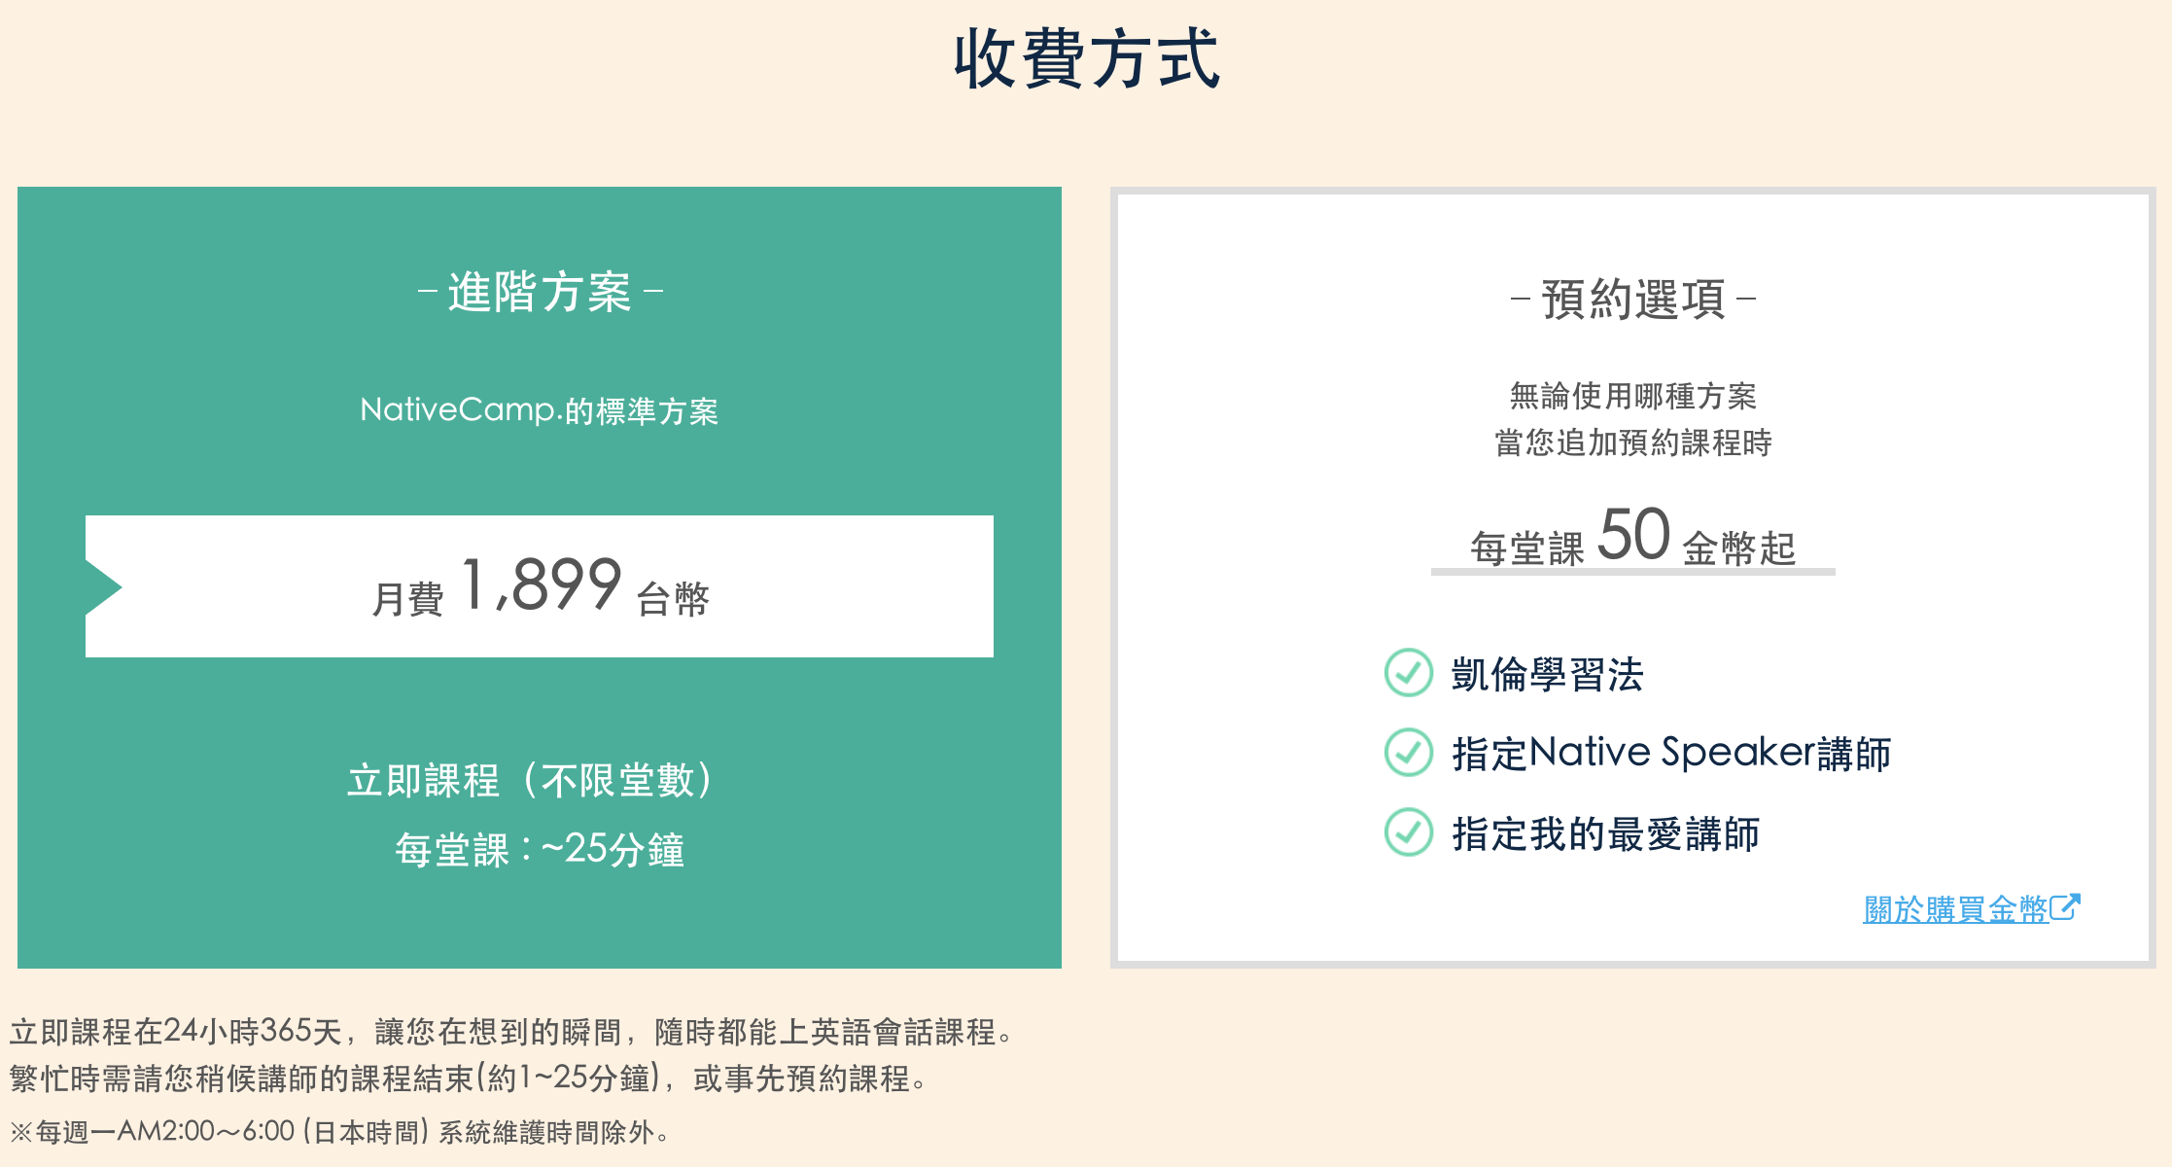The image size is (2172, 1167).
Task: Click the 凱倫學習法 feature label
Action: tap(1547, 675)
